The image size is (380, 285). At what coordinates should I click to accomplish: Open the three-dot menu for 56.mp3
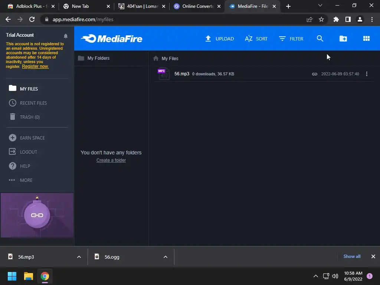point(367,74)
